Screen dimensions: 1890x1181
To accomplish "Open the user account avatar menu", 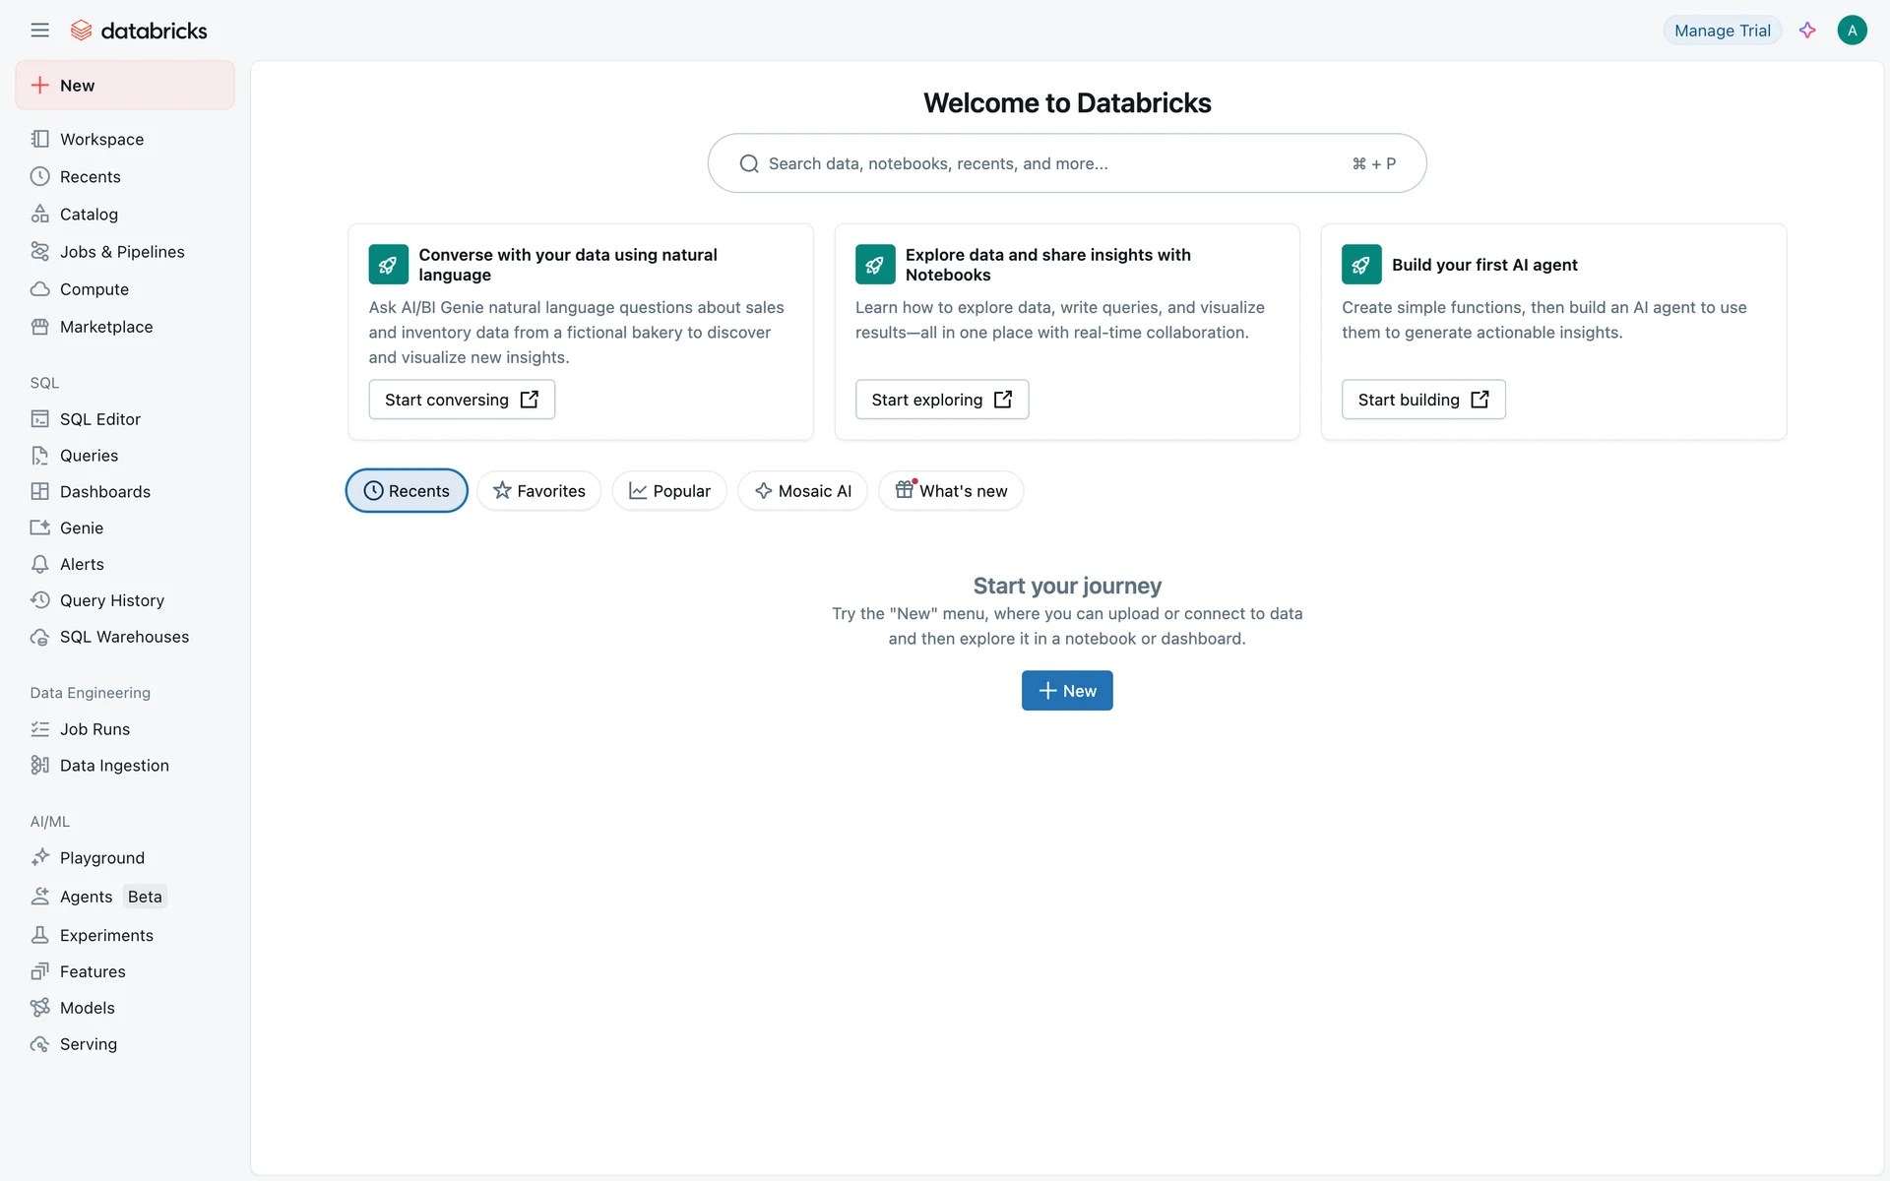I will point(1852,31).
